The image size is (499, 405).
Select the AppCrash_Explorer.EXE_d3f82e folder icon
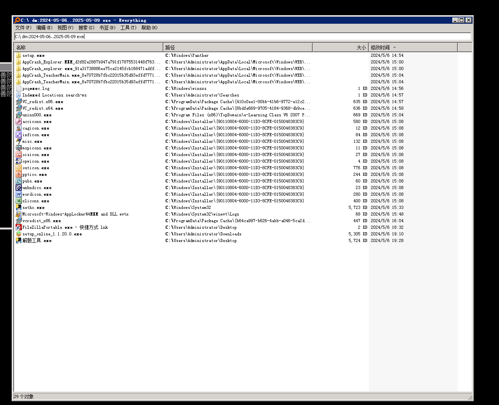19,62
